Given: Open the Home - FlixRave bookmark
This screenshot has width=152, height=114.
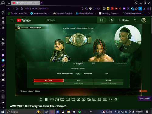Looking at the screenshot, I should [x=86, y=13].
